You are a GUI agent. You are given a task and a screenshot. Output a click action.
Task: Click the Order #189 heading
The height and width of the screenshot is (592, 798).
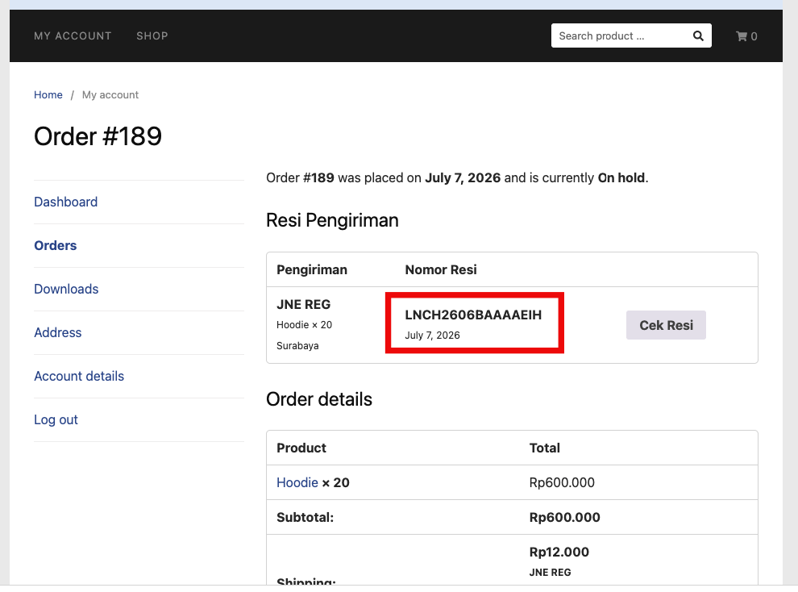pos(98,136)
